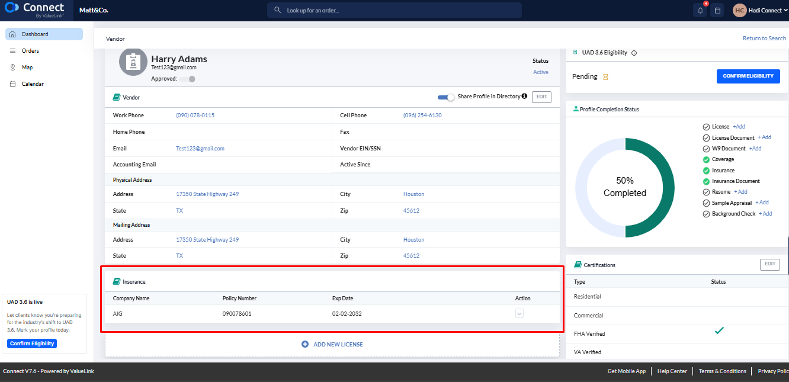
Task: Click the Return to Search link
Action: pyautogui.click(x=764, y=38)
